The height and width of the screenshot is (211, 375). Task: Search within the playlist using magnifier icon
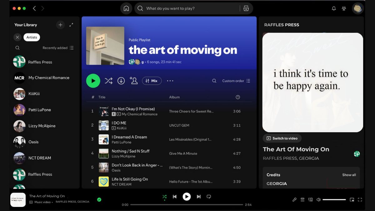point(214,81)
